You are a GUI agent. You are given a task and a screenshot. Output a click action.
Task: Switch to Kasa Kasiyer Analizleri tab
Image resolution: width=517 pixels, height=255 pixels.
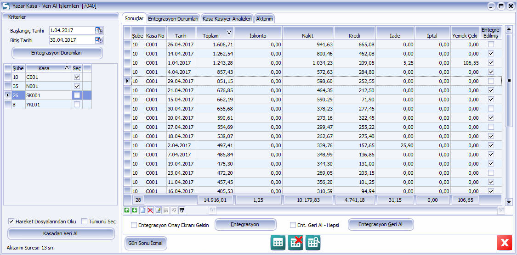point(227,19)
